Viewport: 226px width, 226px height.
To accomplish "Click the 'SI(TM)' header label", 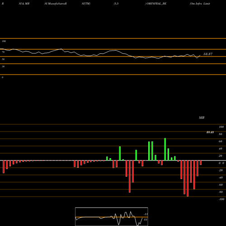I will [86, 4].
